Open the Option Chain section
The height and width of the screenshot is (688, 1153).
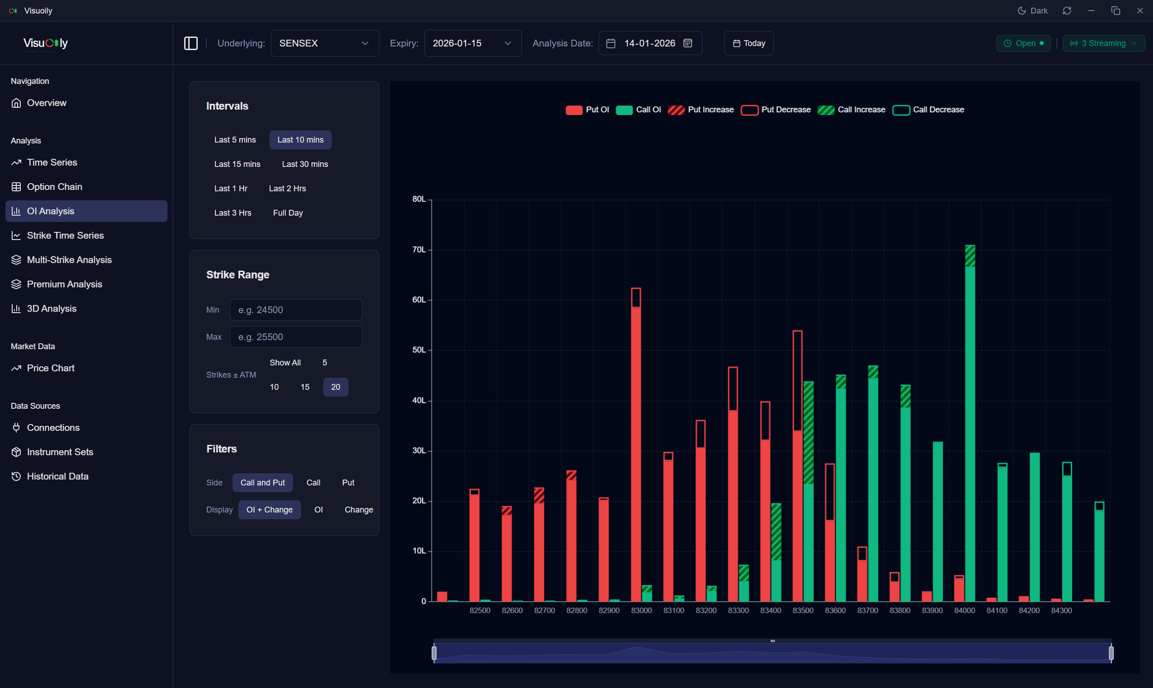pos(55,186)
